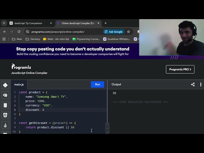204x153 pixels.
Task: Open the Meet - ekc-szhu-fqb bookmark
Action: point(56,39)
